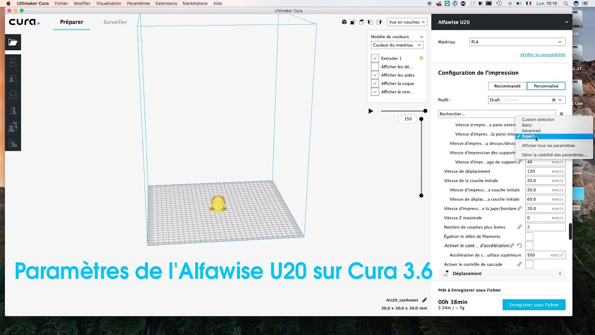Viewport: 595px width, 335px height.
Task: Open the Marketplace menu
Action: tap(195, 3)
